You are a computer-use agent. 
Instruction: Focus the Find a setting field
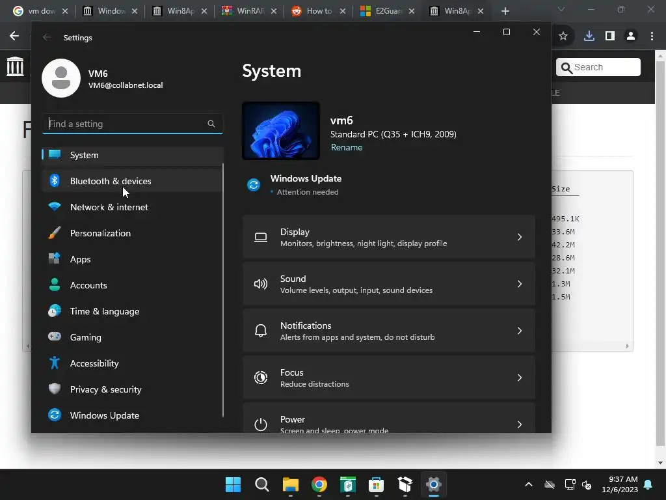tap(133, 124)
